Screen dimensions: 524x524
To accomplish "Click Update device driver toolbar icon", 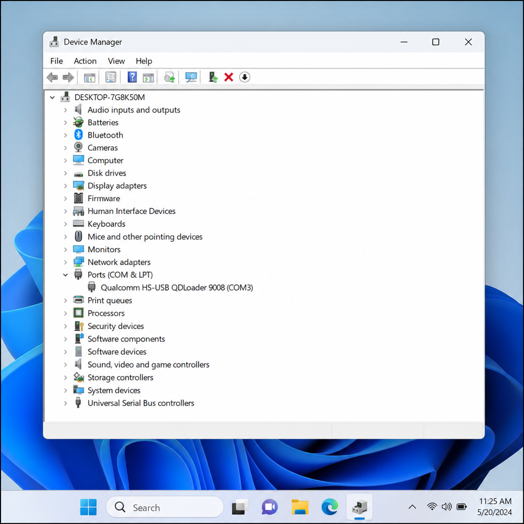I will [169, 78].
